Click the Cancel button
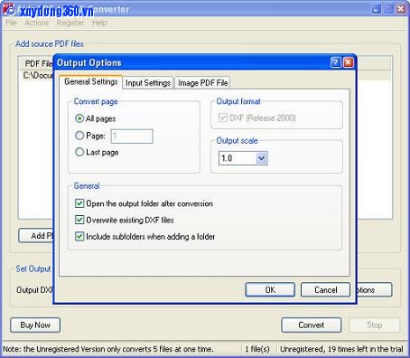 click(x=325, y=289)
